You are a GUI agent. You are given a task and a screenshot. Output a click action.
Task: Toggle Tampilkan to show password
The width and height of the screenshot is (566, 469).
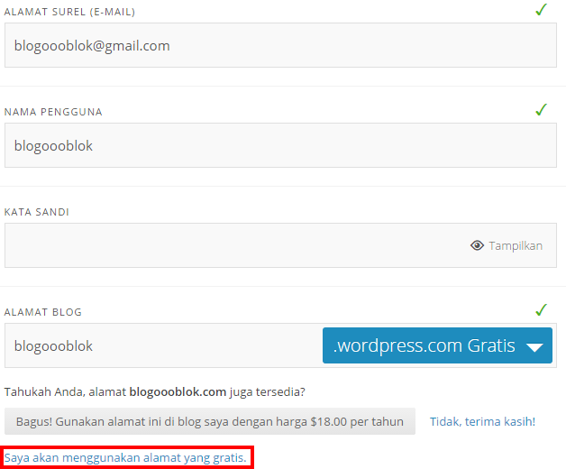[x=507, y=245]
